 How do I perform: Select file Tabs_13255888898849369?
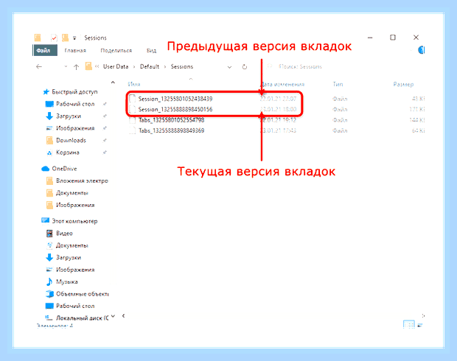point(171,130)
